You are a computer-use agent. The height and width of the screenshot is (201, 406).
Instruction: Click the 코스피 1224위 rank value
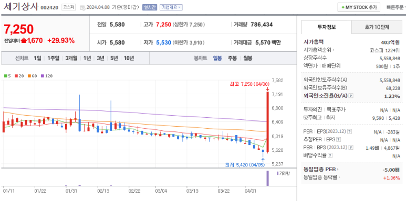385,50
